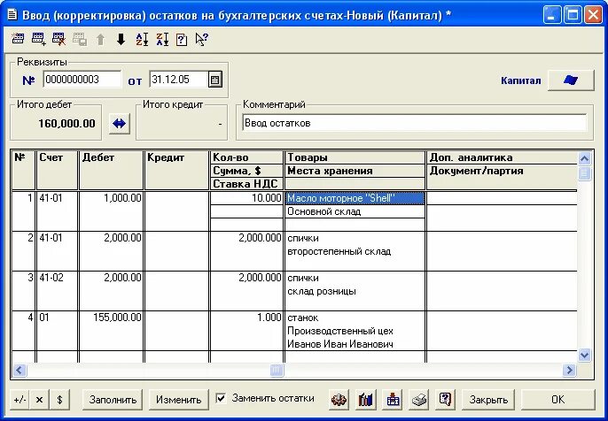Click the Итого дебет value 160,000.00
This screenshot has height=421, width=608.
point(66,124)
